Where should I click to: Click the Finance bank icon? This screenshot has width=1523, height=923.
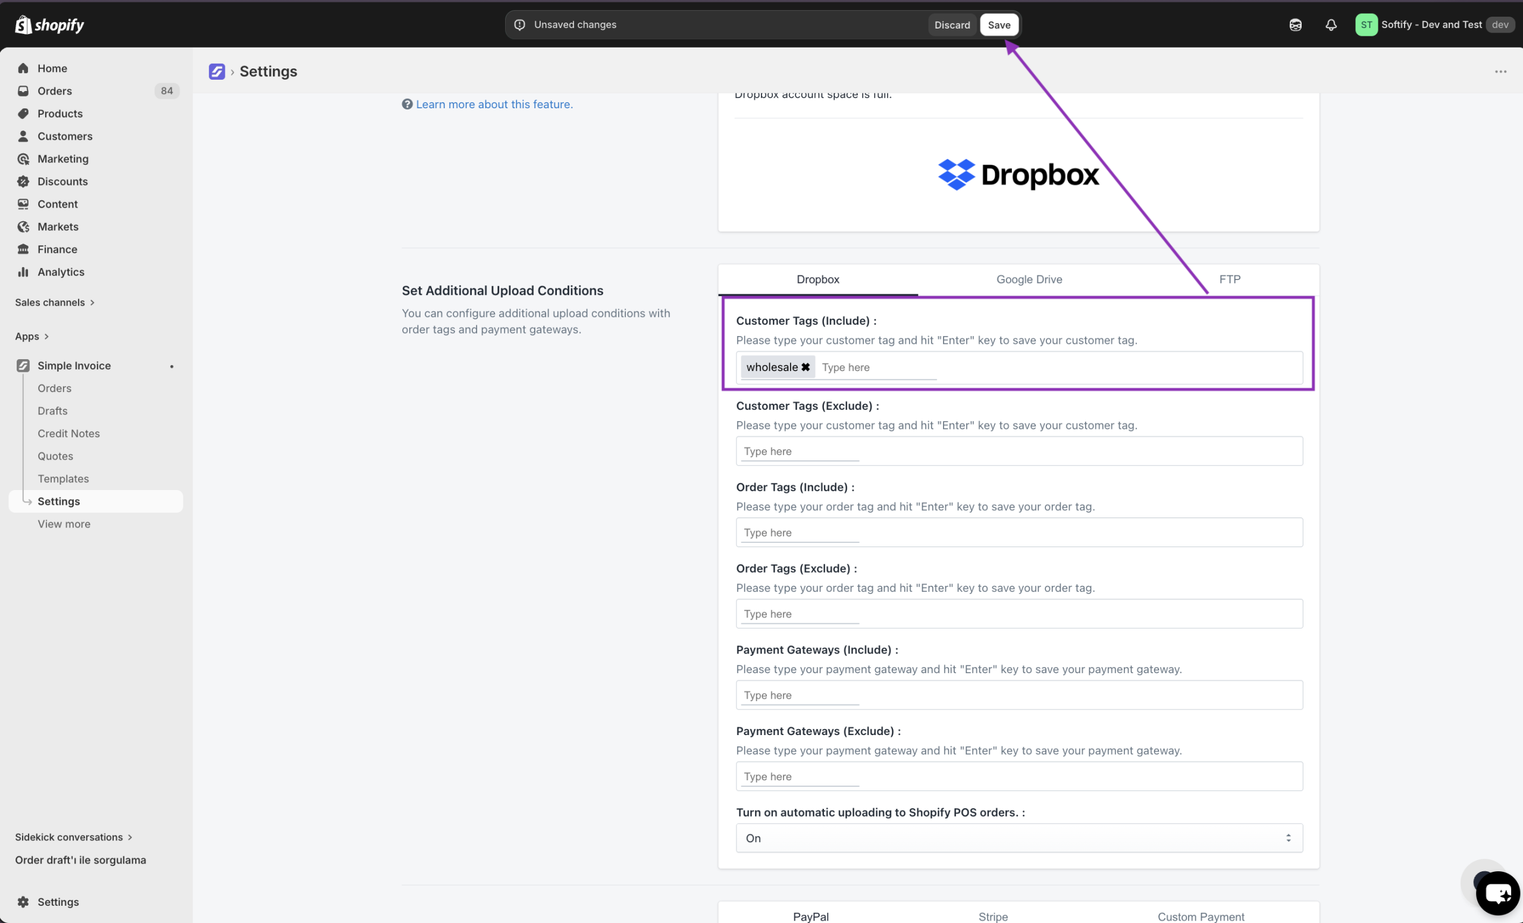point(23,249)
